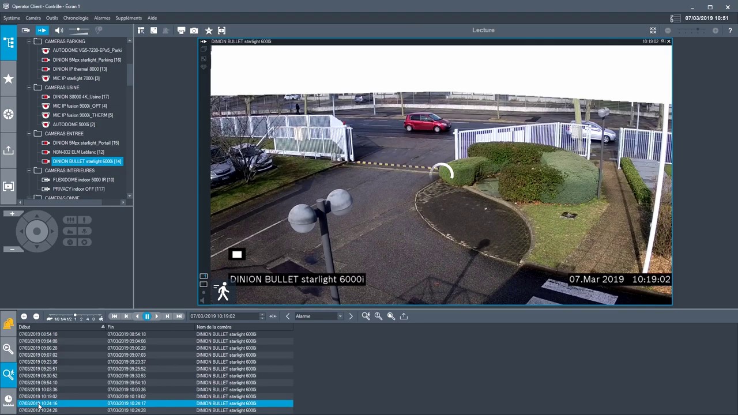The image size is (738, 415).
Task: Select MIC IP fusion 9000i_OPT [4]
Action: point(80,106)
